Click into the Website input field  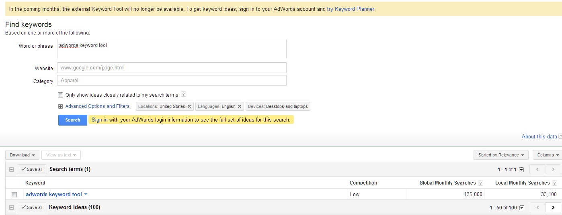pos(172,67)
